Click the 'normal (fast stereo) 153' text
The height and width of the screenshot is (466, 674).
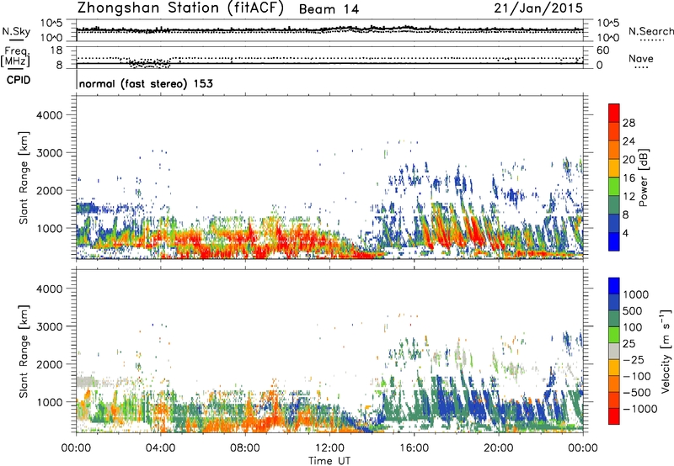[x=146, y=84]
